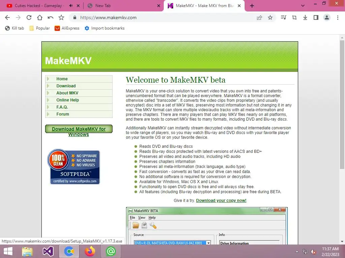Click the muted volume tray icon
Viewport: 345px width, 258px height.
pyautogui.click(x=313, y=252)
